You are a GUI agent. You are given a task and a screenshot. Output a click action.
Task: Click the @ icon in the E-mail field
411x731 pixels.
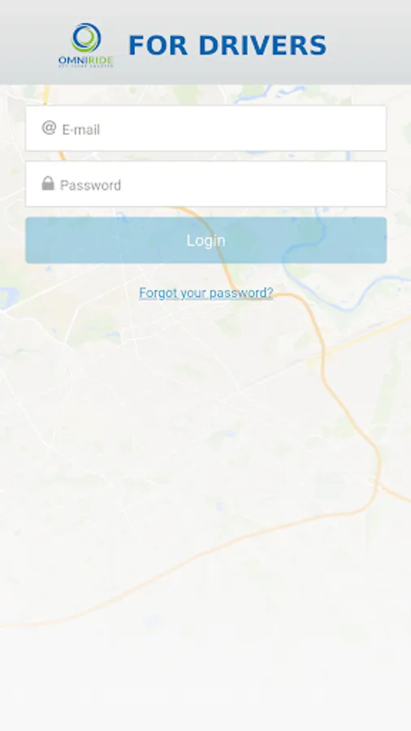49,128
